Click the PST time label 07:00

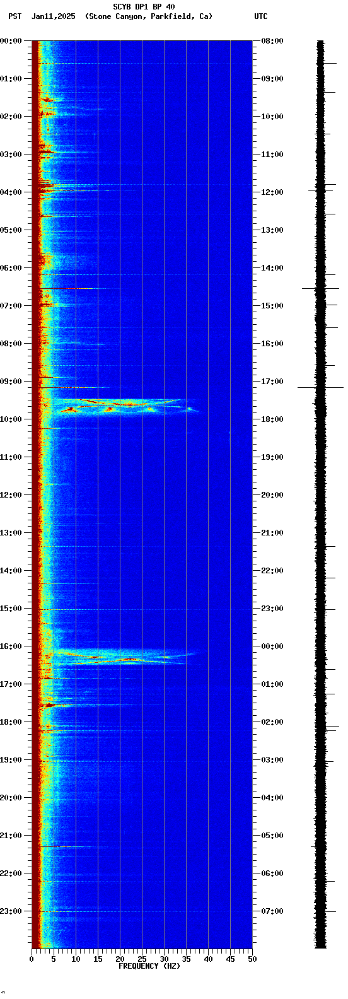point(11,306)
